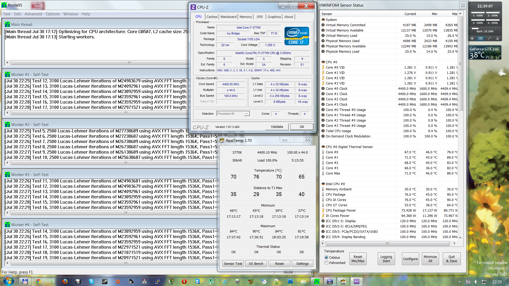This screenshot has height=286, width=509.
Task: Show hidden system tray icons
Action: coord(459,282)
